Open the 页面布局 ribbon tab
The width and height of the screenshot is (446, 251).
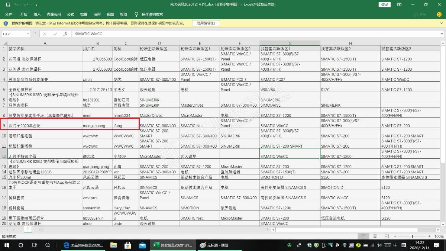coord(54,14)
